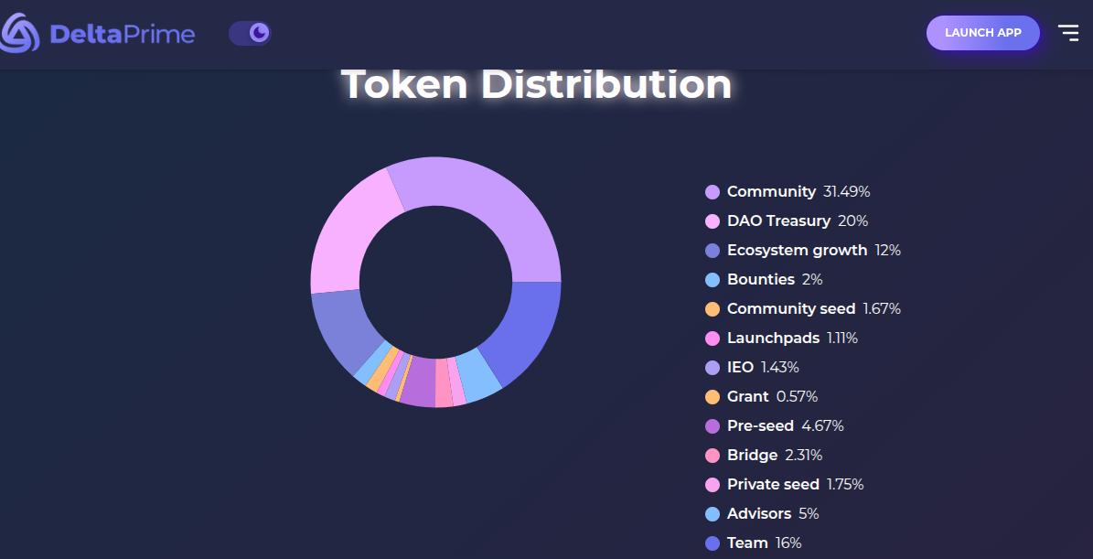Click the Ecosystem growth legend dot
Screen dimensions: 1093x559
click(x=713, y=251)
